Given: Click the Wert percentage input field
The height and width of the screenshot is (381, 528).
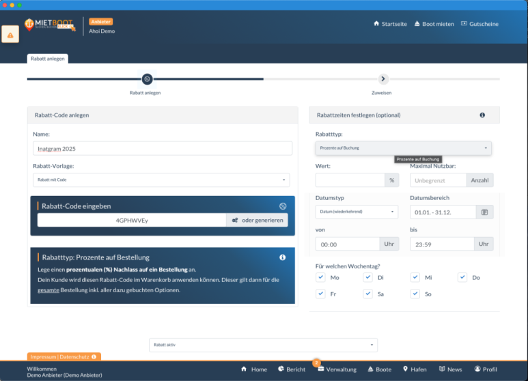Looking at the screenshot, I should click(350, 180).
